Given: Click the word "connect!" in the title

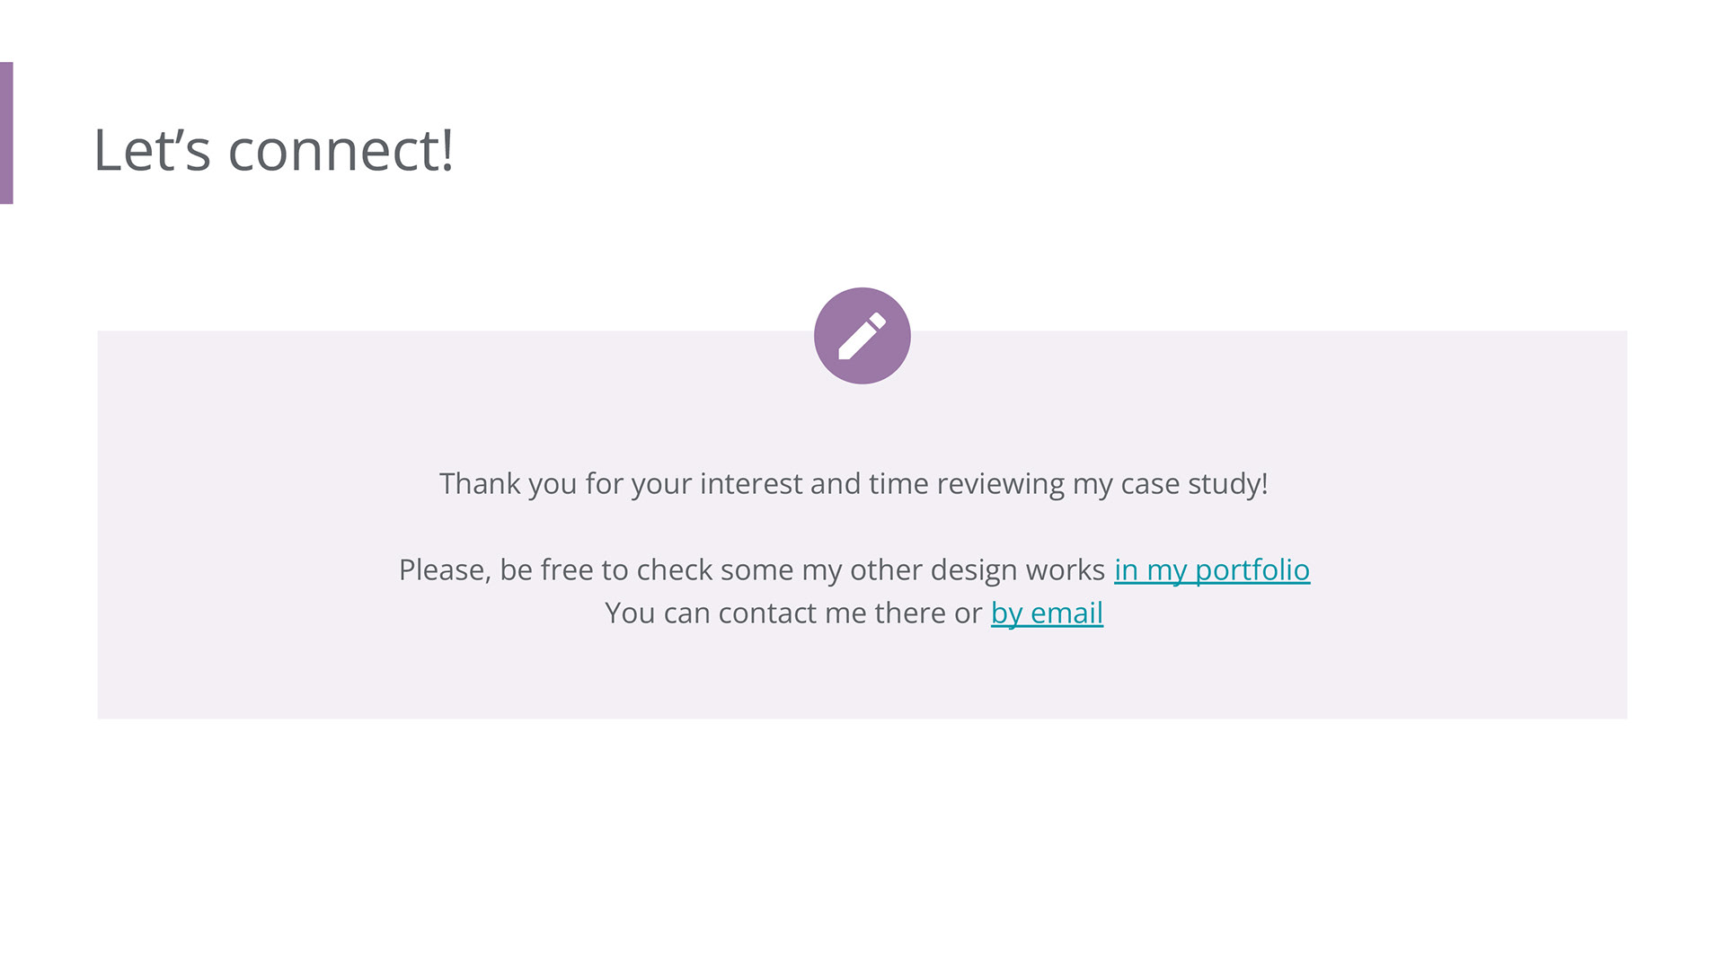Looking at the screenshot, I should tap(341, 150).
